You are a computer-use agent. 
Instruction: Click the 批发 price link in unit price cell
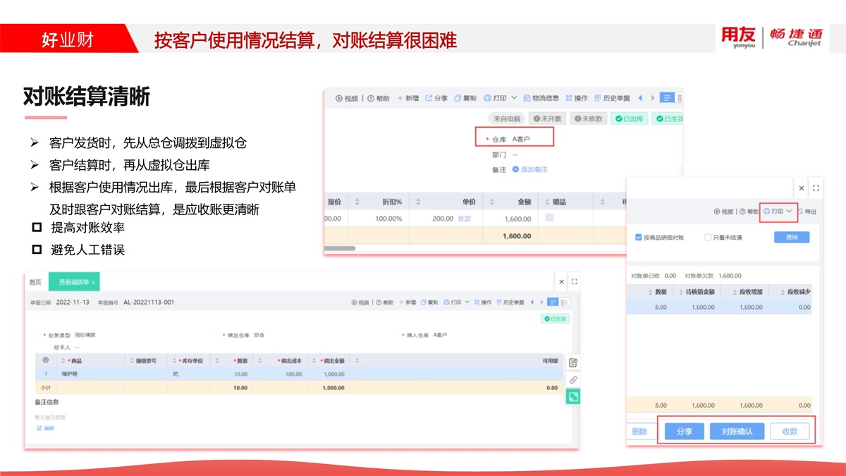click(465, 219)
